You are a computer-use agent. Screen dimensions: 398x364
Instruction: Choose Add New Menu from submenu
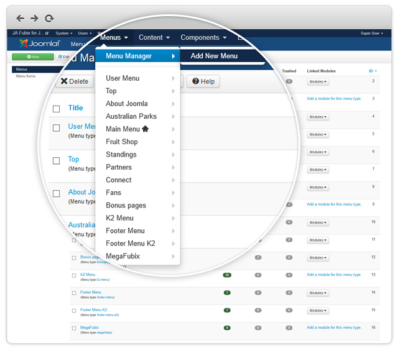tap(214, 56)
